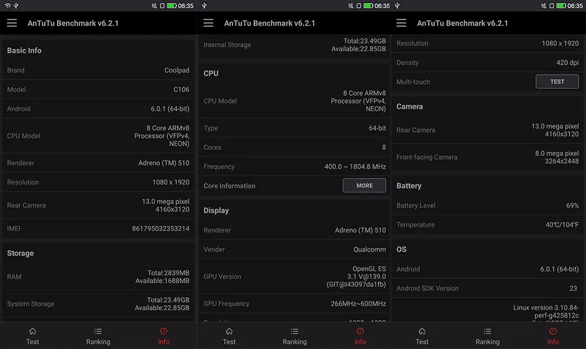Open hamburger menu in left screen
The image size is (586, 349).
click(x=12, y=23)
